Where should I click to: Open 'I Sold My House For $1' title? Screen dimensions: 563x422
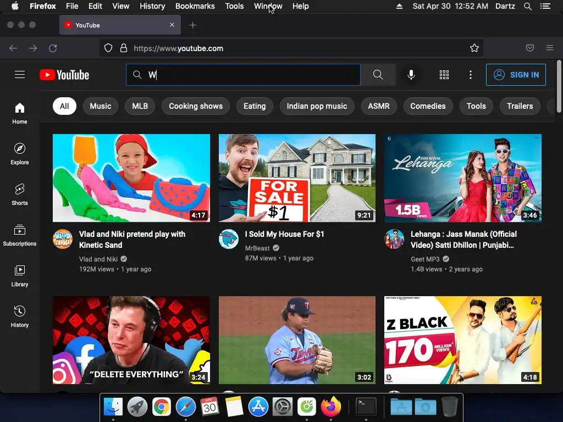[285, 234]
